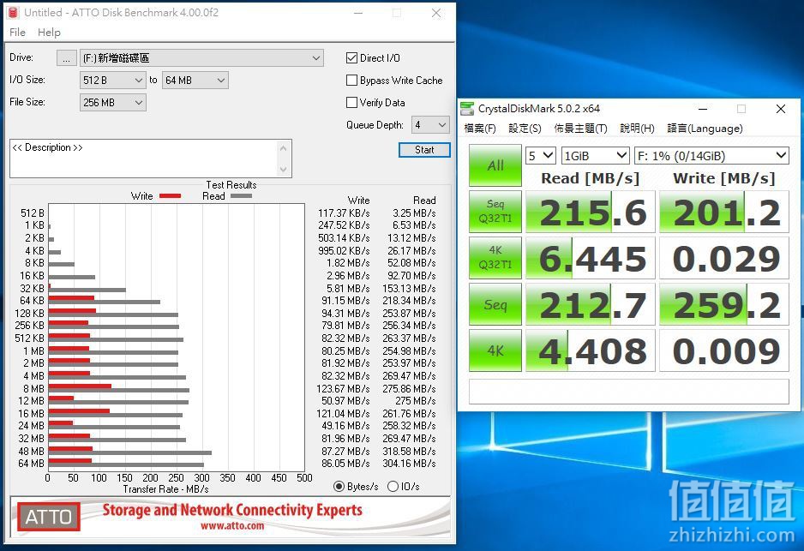Image resolution: width=804 pixels, height=551 pixels.
Task: Open the Help menu in ATTO
Action: coord(49,33)
